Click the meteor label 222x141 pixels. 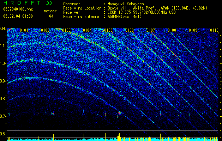[x=50, y=11]
